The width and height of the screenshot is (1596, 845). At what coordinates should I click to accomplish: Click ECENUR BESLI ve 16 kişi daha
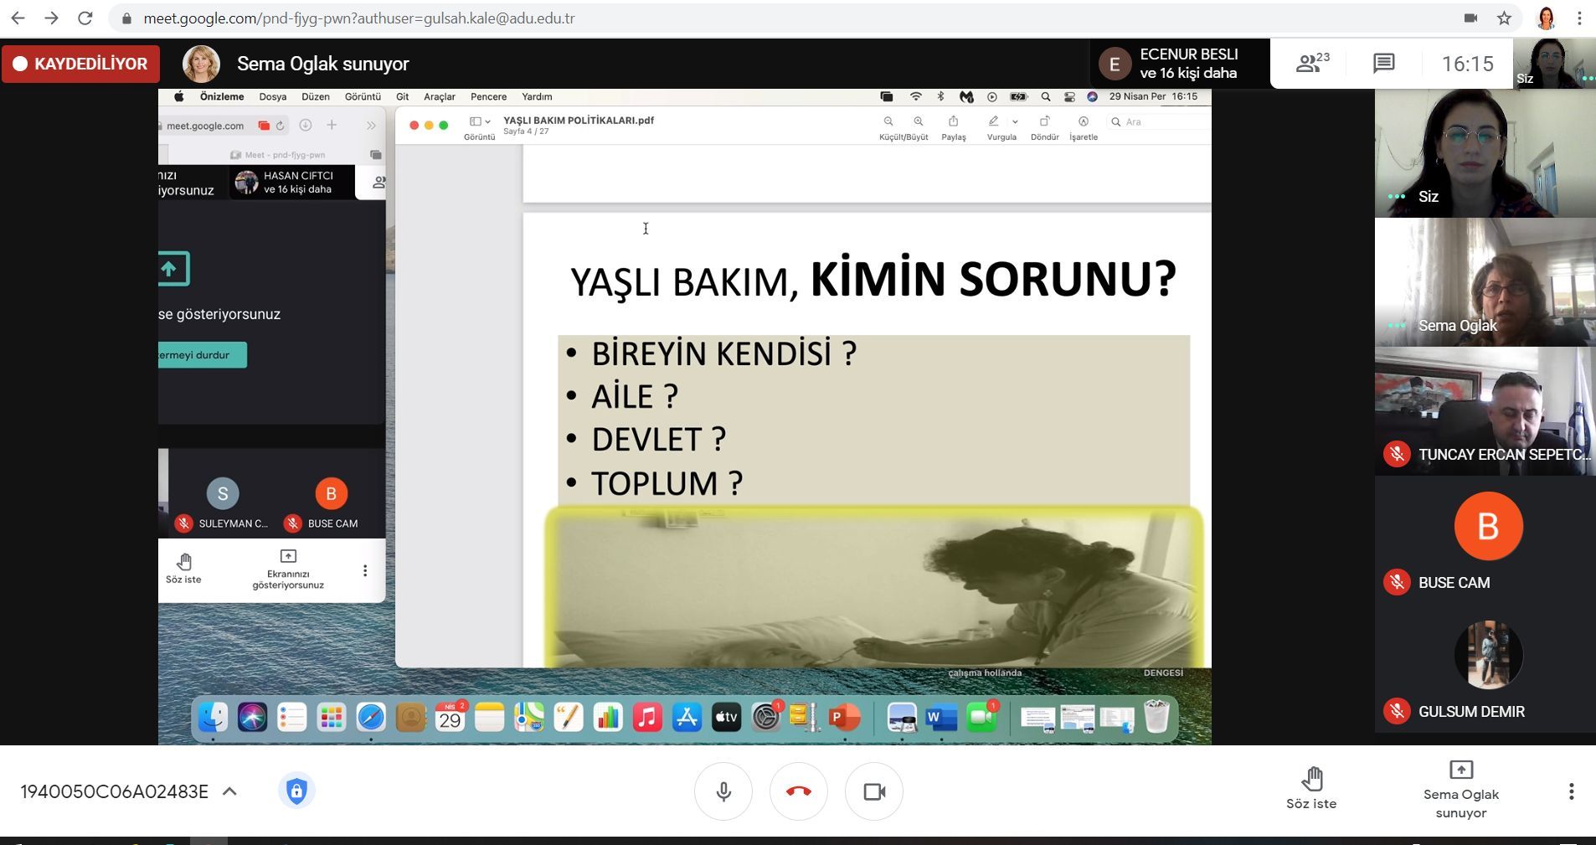[x=1172, y=64]
